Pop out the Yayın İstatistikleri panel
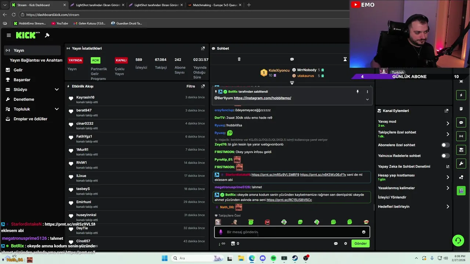 pyautogui.click(x=203, y=48)
